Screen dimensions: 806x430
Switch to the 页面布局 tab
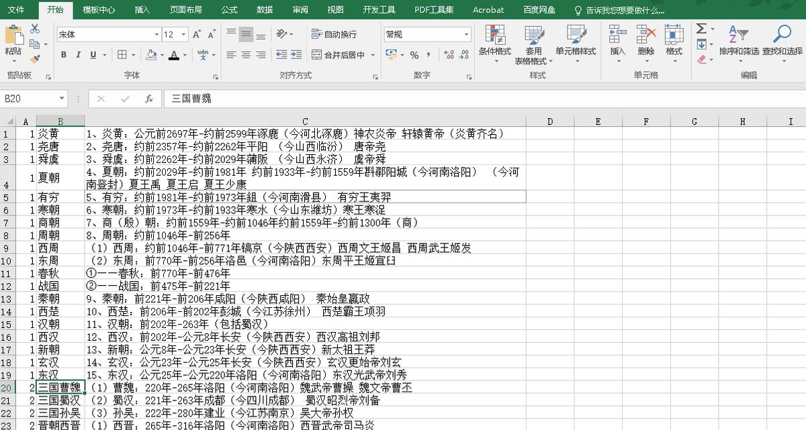point(185,10)
